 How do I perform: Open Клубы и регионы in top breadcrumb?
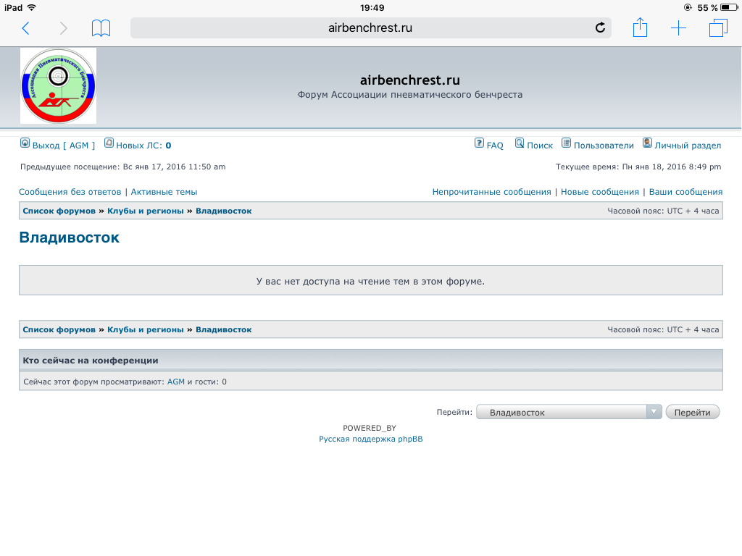tap(145, 211)
